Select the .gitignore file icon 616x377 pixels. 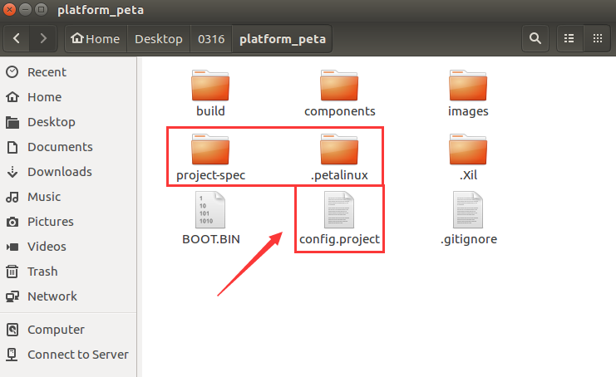tap(468, 209)
